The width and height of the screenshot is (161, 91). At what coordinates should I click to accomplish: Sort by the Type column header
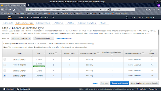[x=39, y=53]
